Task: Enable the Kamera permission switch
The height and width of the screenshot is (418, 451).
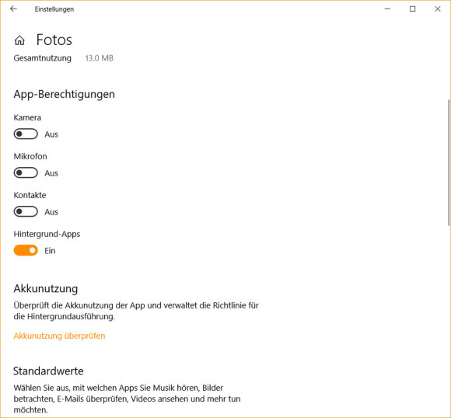Action: [x=26, y=134]
